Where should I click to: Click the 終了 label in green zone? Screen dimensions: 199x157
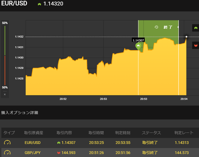[168, 27]
